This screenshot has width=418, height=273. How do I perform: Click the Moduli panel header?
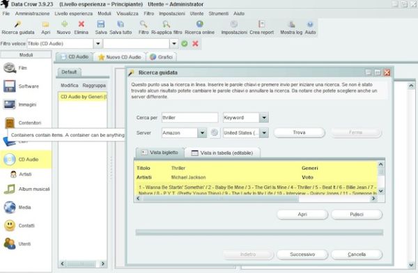click(x=26, y=55)
